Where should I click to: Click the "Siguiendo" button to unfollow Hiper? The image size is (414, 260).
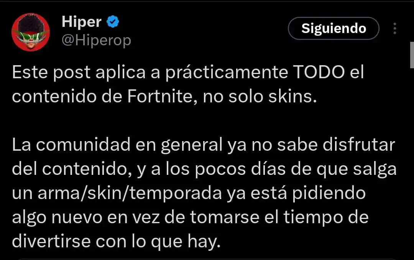tap(333, 28)
